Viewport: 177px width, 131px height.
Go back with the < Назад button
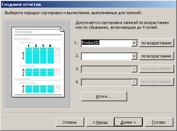click(x=100, y=122)
